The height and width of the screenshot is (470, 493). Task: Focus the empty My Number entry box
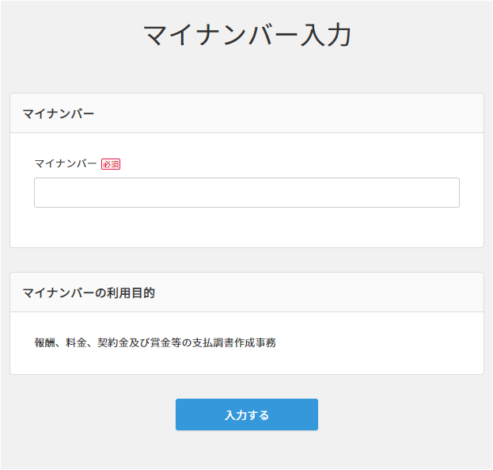[x=246, y=193]
